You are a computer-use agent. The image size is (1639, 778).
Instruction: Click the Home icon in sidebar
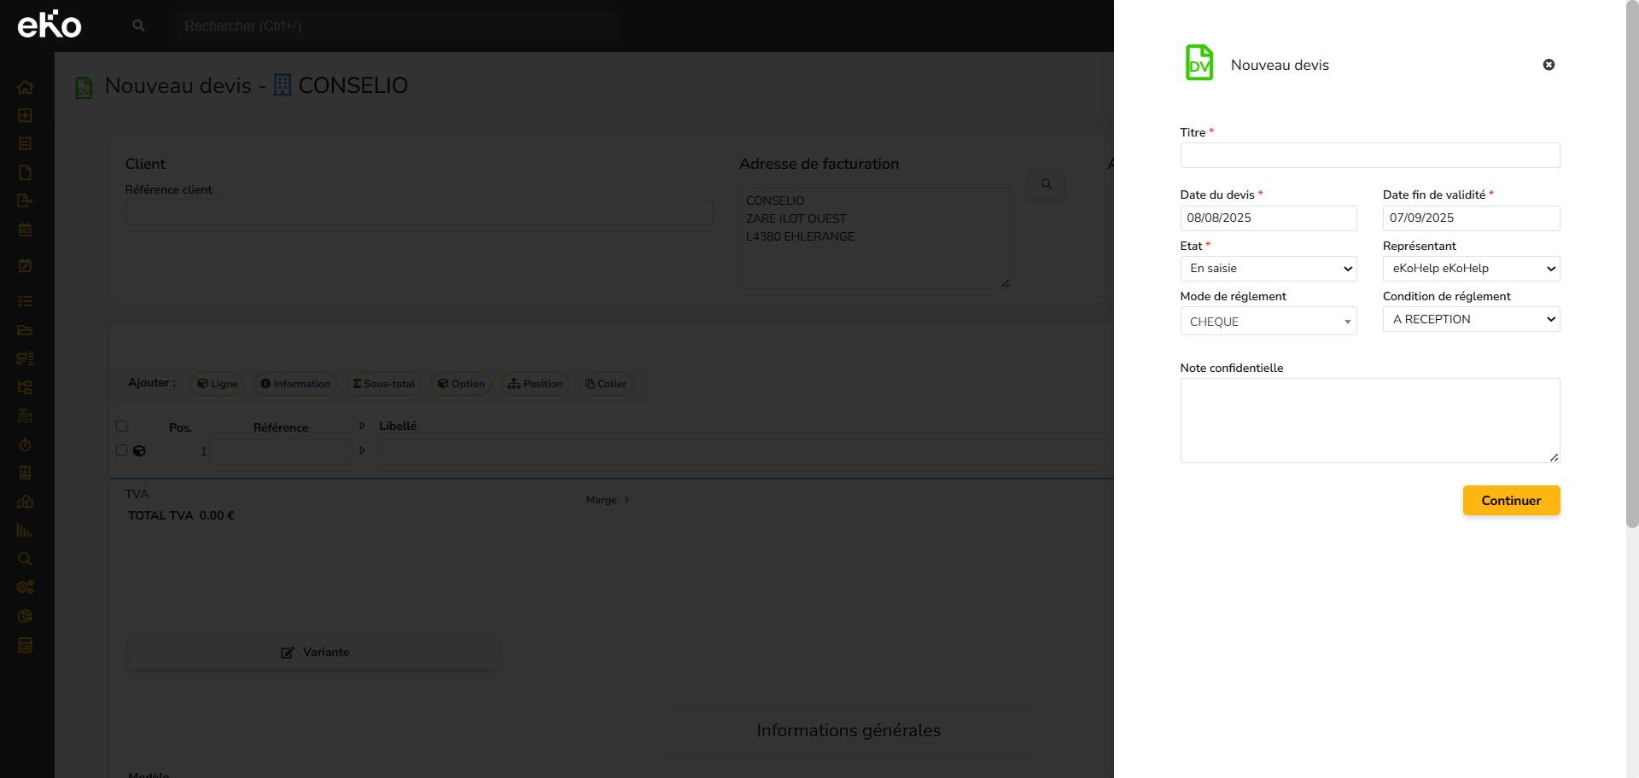(25, 87)
